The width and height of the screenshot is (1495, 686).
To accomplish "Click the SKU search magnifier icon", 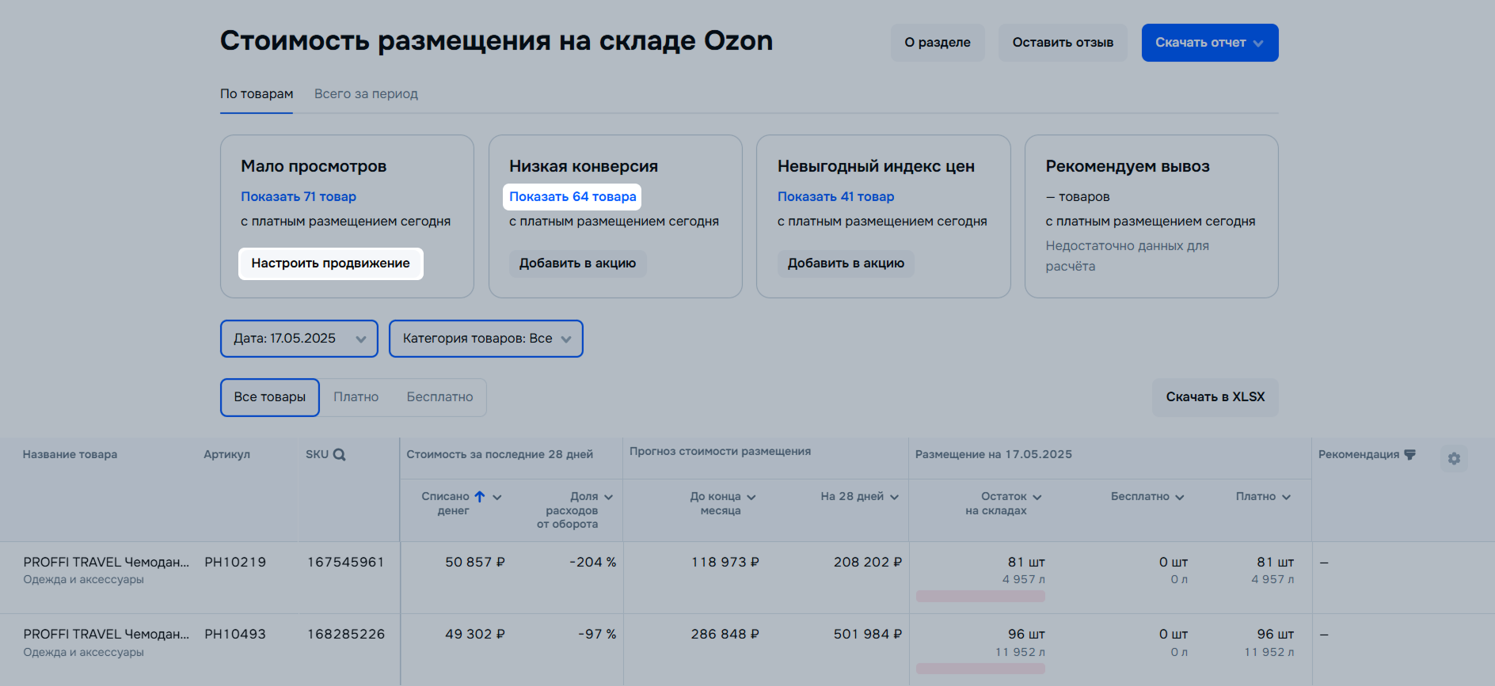I will point(339,455).
